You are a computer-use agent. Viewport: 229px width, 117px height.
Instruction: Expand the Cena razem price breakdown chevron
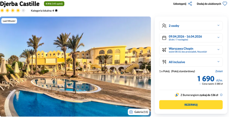click(x=200, y=84)
